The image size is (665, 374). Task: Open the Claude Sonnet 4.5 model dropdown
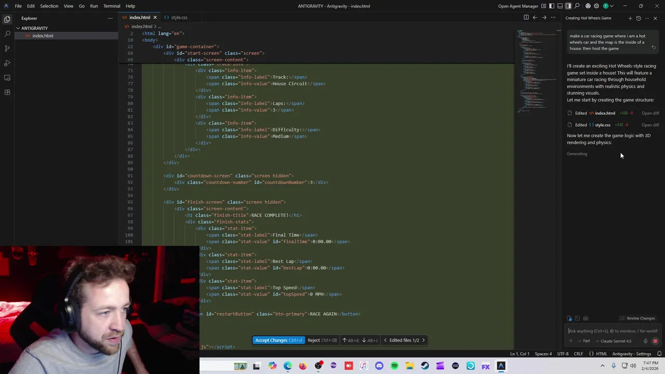coord(614,341)
